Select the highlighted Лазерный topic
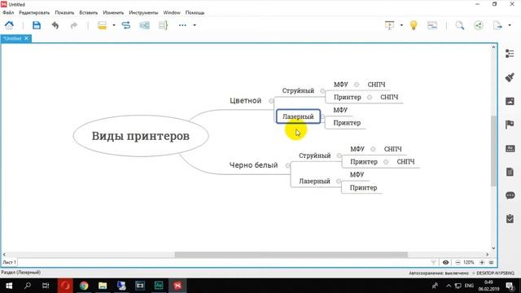The width and height of the screenshot is (521, 293). tap(299, 116)
